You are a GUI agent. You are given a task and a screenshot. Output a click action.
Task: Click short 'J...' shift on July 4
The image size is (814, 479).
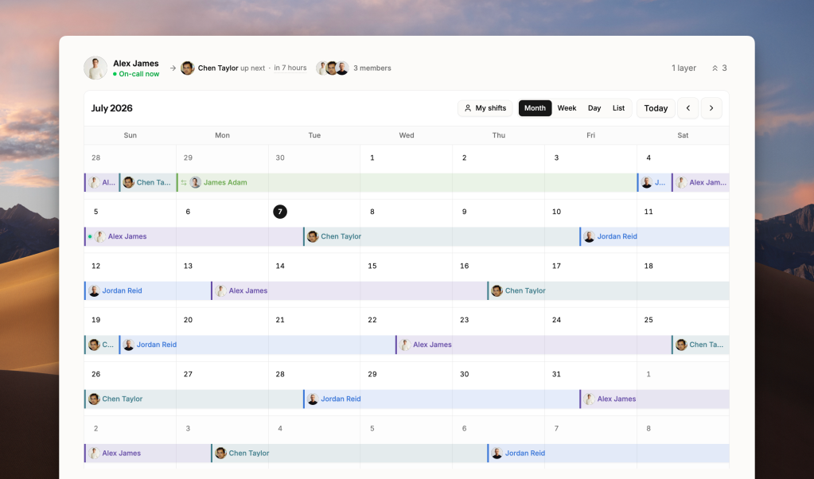pyautogui.click(x=654, y=183)
